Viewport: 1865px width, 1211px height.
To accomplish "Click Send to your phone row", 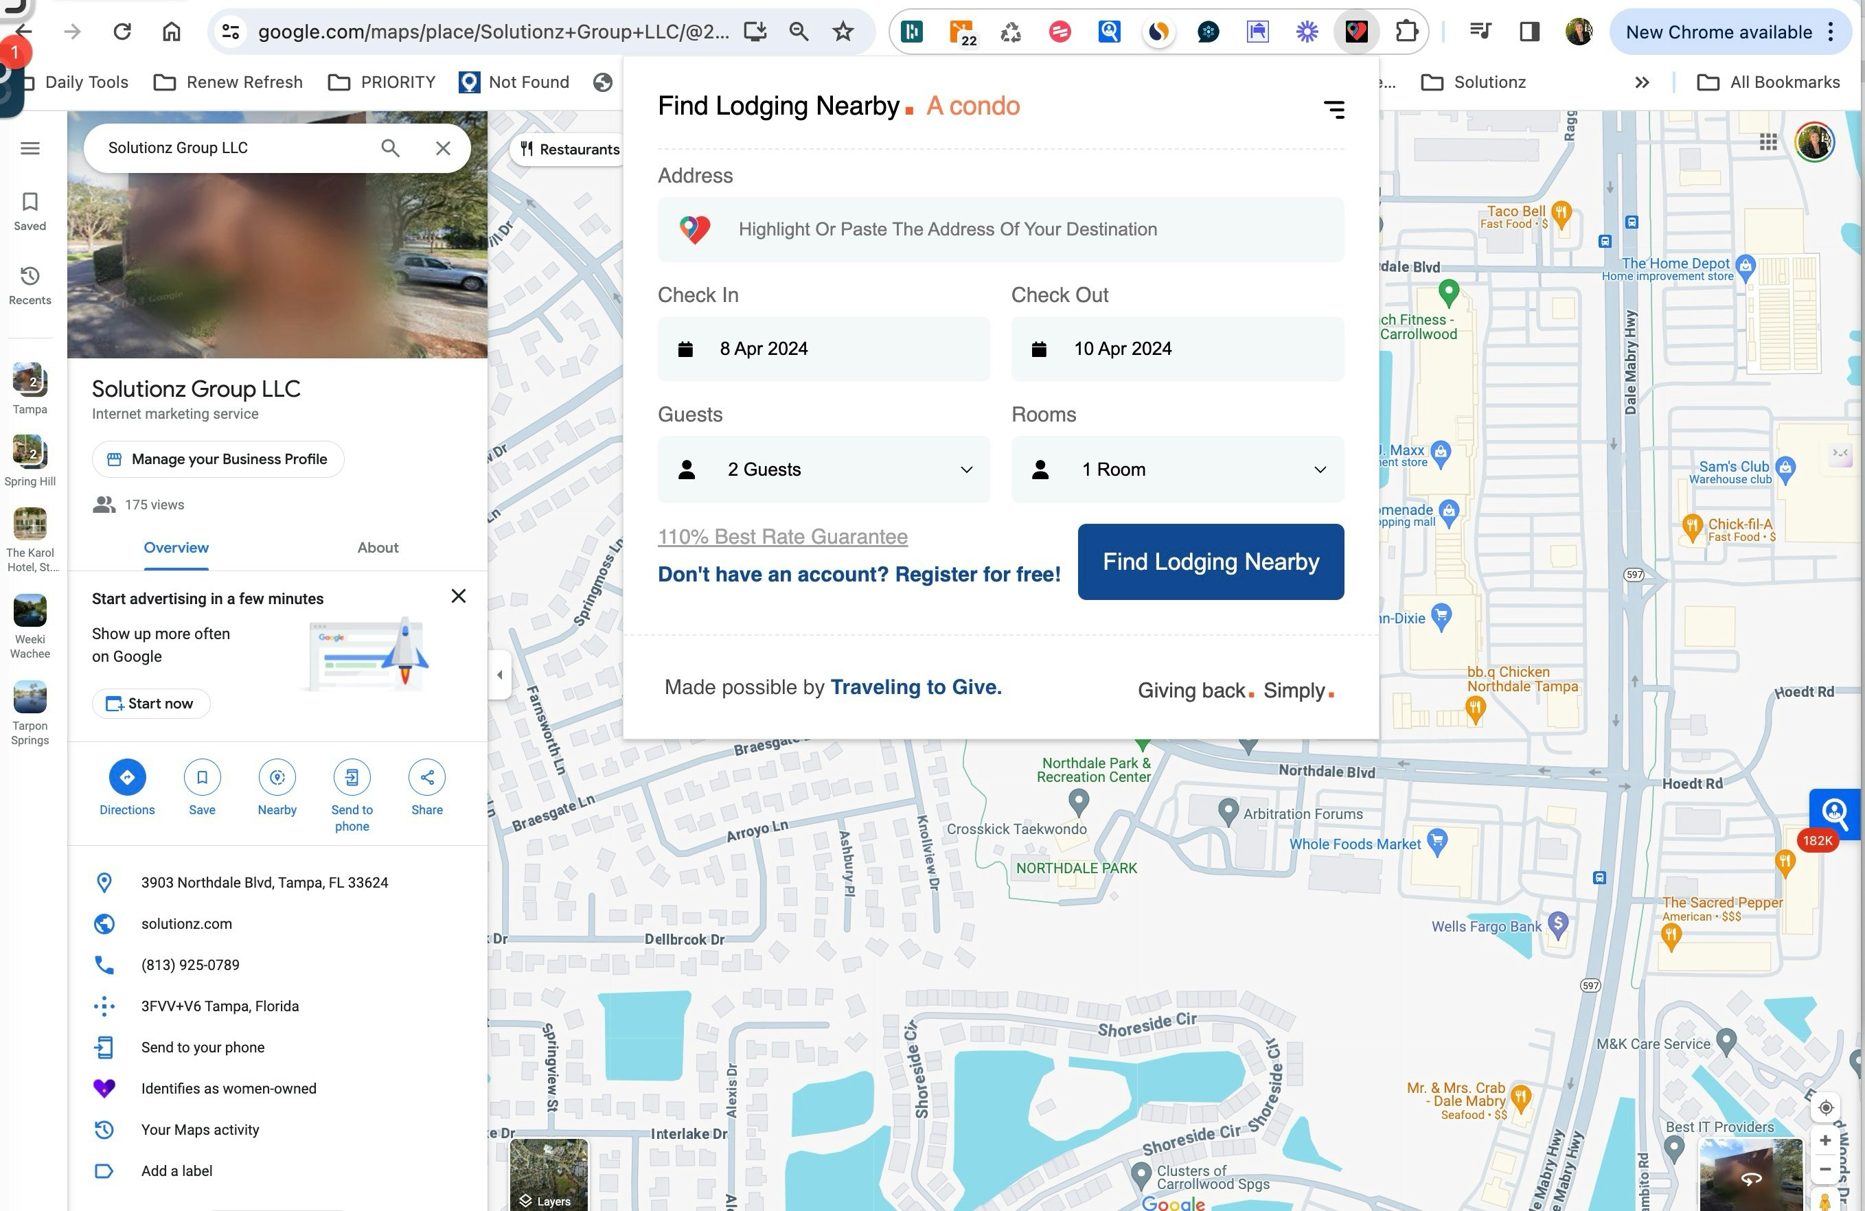I will 277,1048.
